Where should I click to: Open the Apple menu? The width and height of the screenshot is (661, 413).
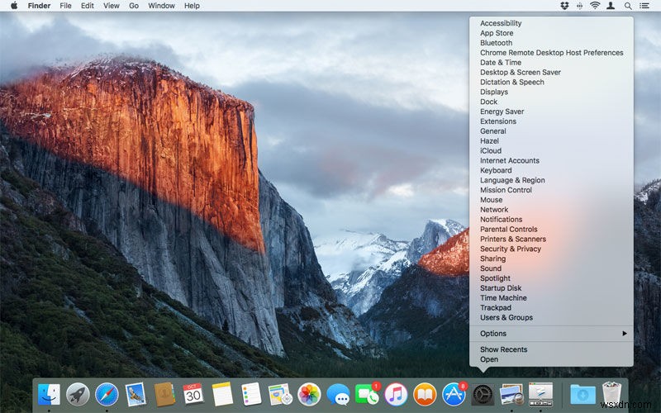coord(14,6)
